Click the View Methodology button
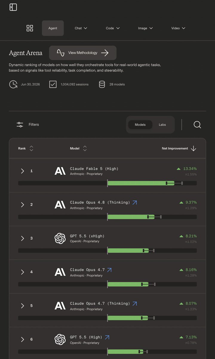The image size is (215, 359). (x=83, y=53)
